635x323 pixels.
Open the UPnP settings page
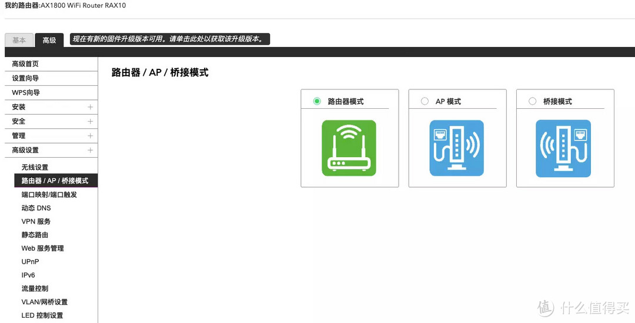click(x=31, y=261)
